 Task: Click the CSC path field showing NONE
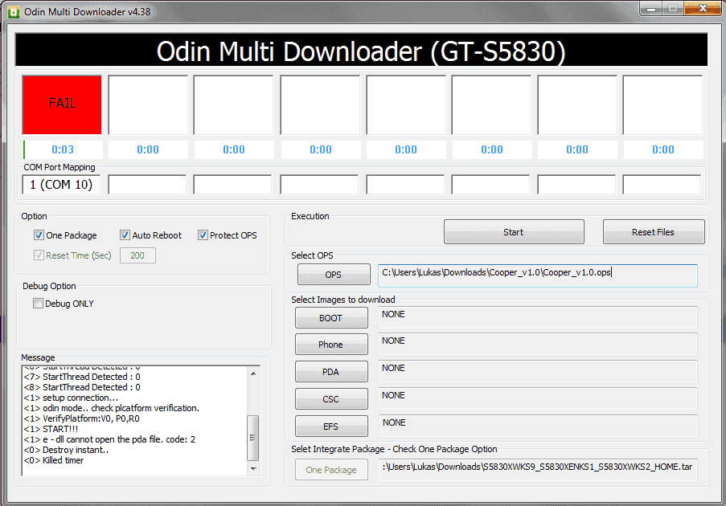pyautogui.click(x=538, y=398)
